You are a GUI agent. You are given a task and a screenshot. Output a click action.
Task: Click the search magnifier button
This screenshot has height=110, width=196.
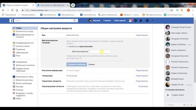pyautogui.click(x=75, y=20)
